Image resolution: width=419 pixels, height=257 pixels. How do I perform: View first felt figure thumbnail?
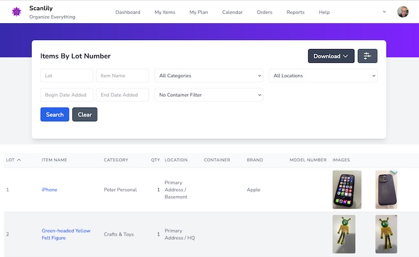pyautogui.click(x=344, y=234)
